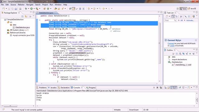Viewport: 199px width, 112px height.
Task: Switch to the Declaration tab
Action: pos(64,88)
